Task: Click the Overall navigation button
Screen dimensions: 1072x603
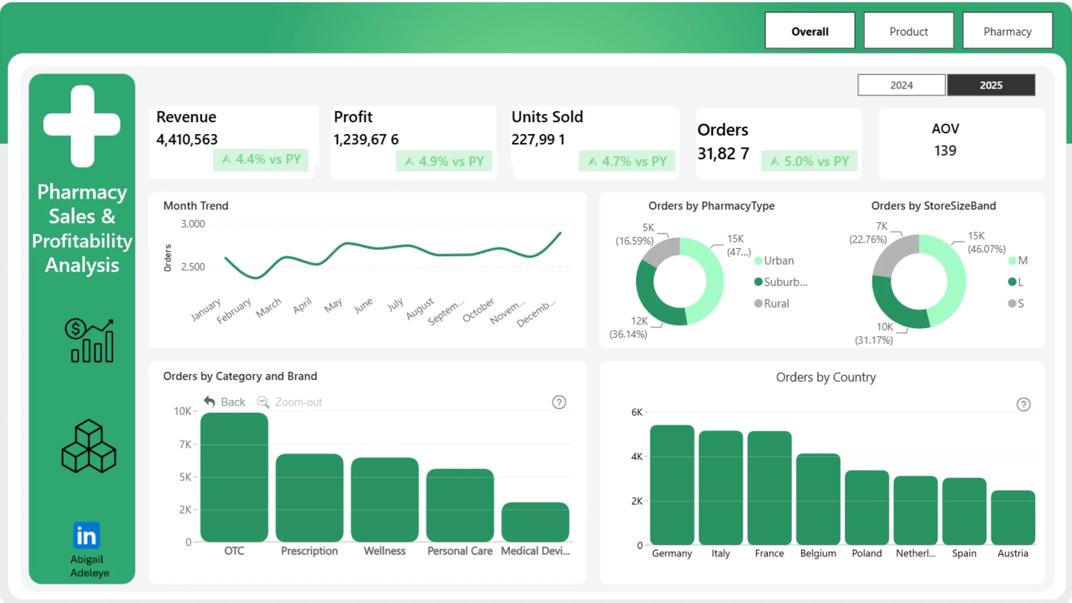Action: pyautogui.click(x=810, y=31)
